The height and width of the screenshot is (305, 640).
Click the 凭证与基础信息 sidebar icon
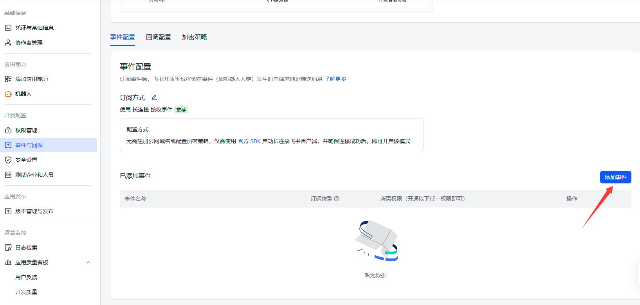(x=8, y=28)
